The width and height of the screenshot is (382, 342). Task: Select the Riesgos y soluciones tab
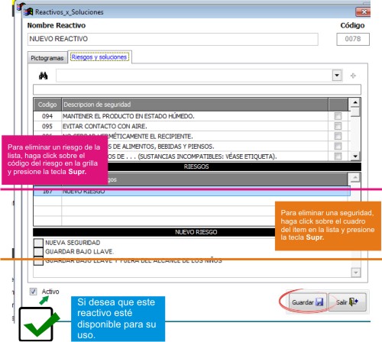(x=99, y=57)
